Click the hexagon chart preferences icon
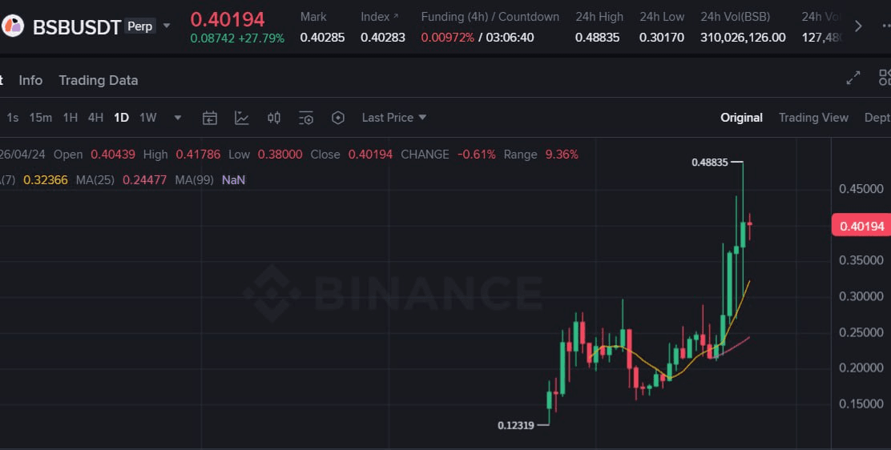Screen dimensions: 891x450 [x=338, y=118]
